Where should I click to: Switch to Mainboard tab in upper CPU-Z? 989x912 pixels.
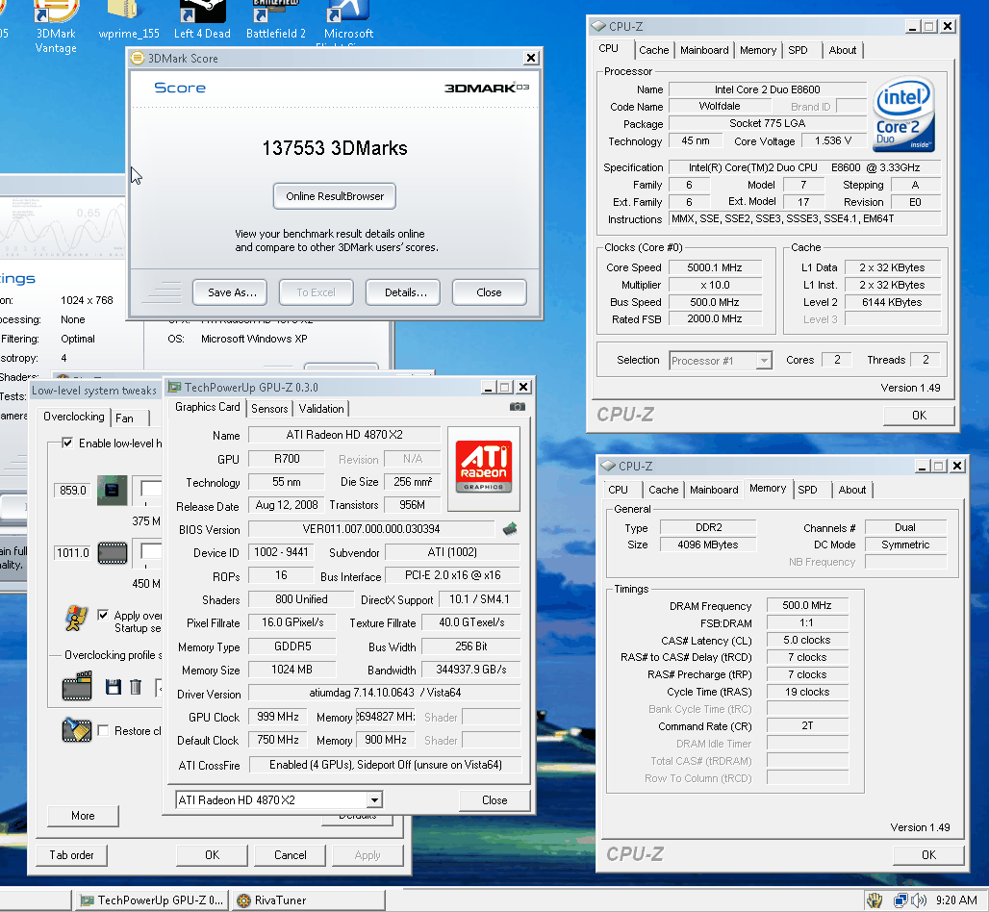(x=704, y=50)
